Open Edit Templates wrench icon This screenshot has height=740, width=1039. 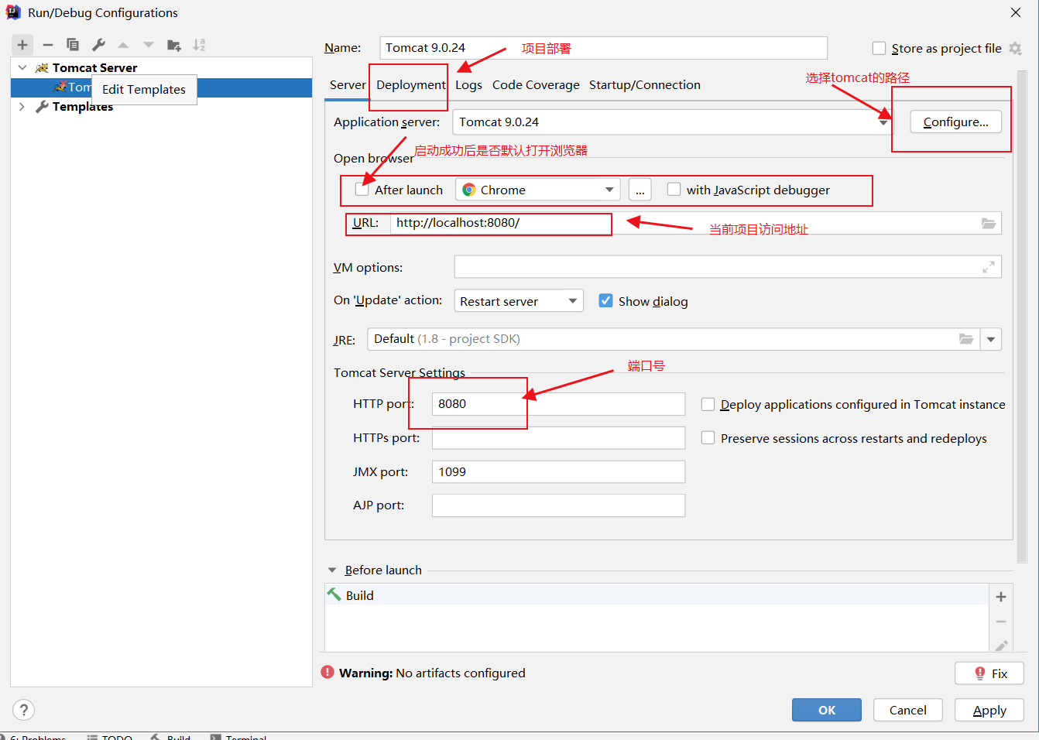tap(98, 45)
